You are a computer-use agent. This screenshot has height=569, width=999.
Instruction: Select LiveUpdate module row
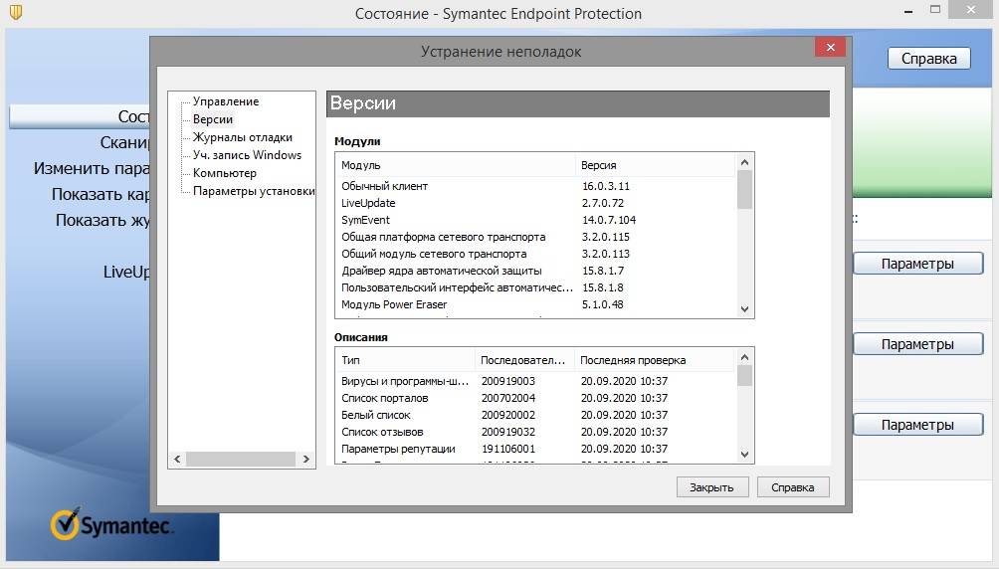point(535,203)
